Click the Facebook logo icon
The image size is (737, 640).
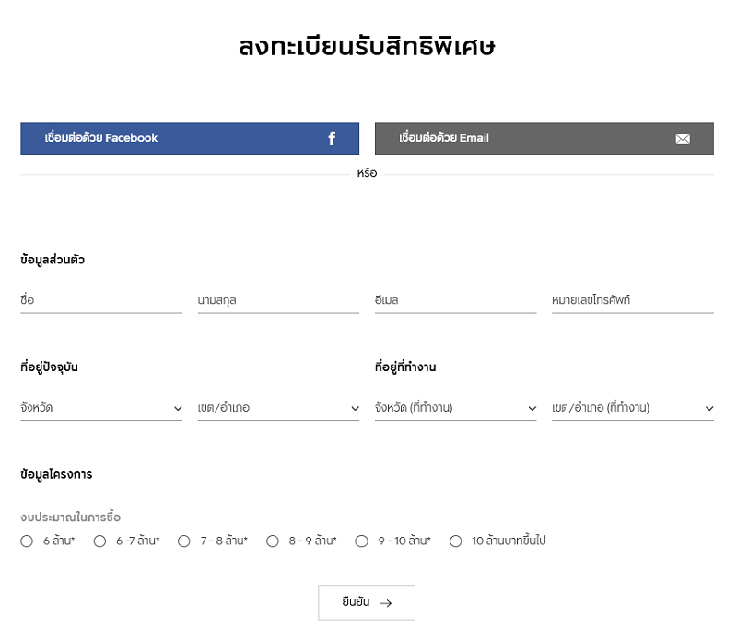click(332, 138)
